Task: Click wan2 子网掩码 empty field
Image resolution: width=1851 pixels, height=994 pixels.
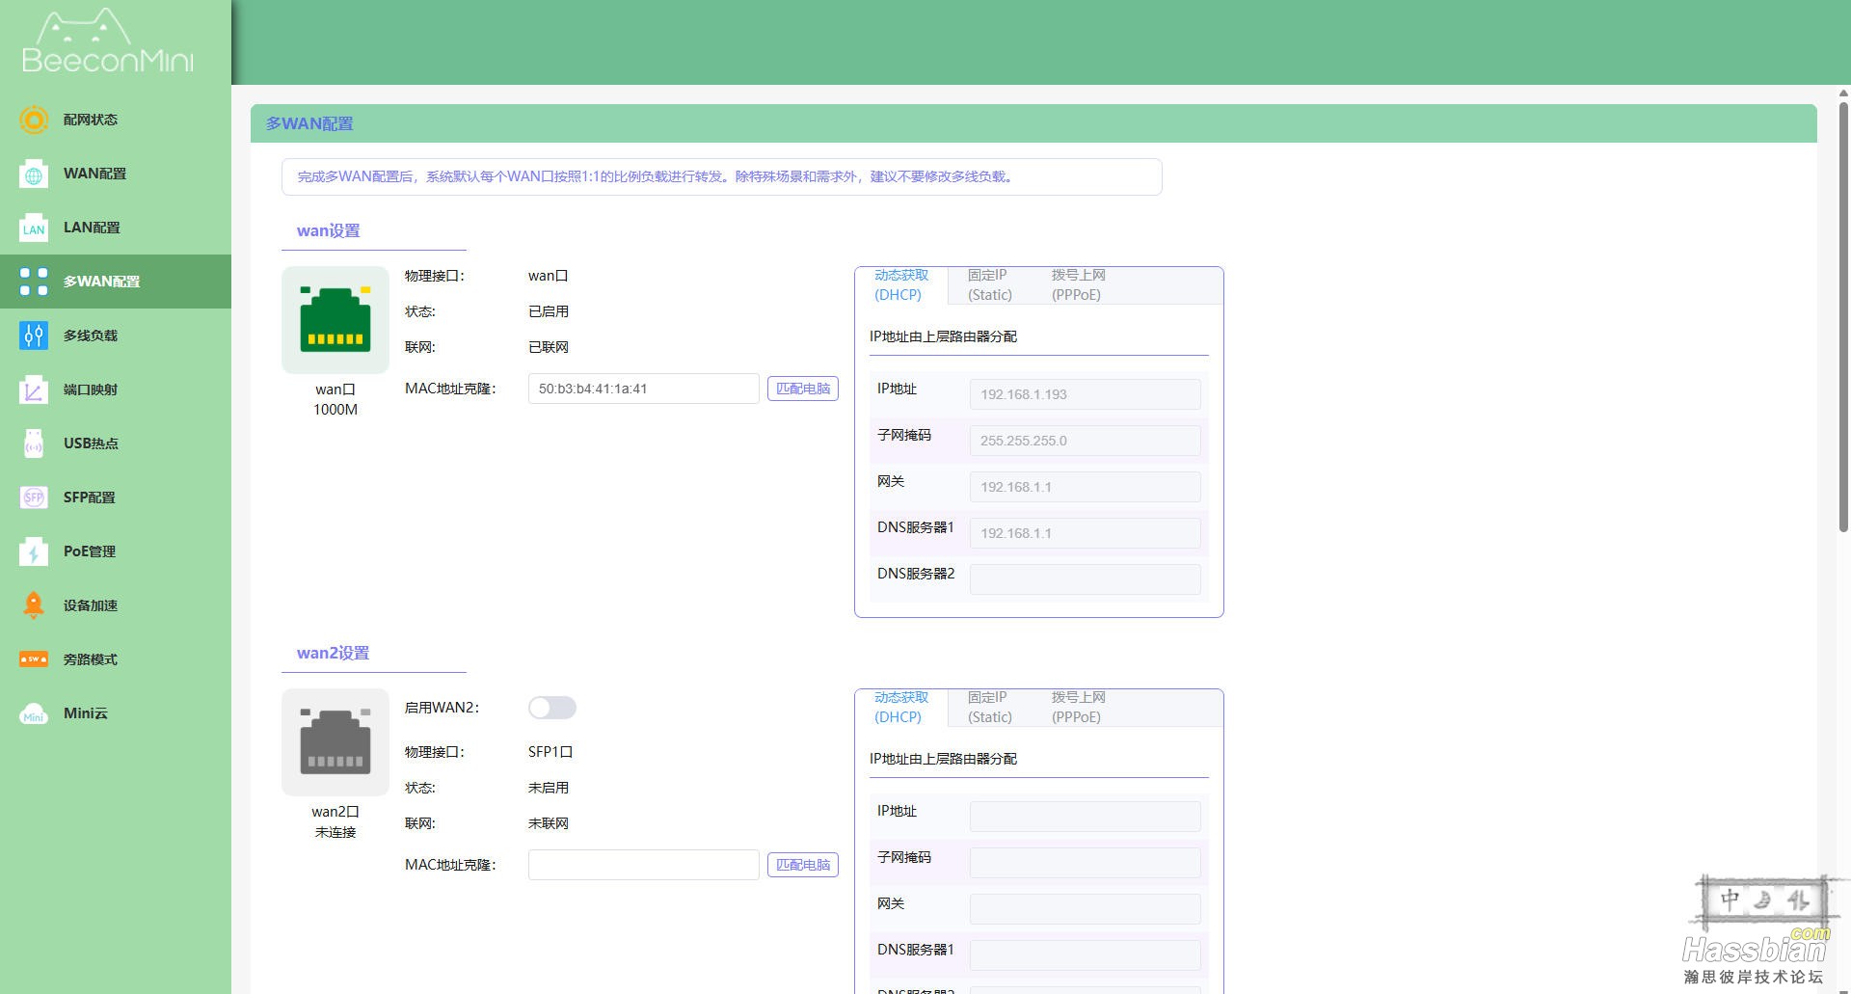Action: [1086, 863]
